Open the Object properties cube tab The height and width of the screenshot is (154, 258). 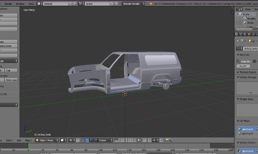click(249, 34)
